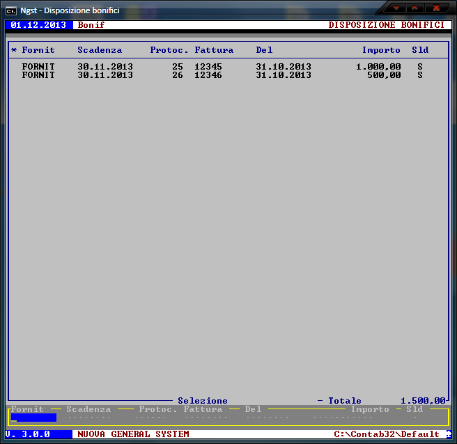Screen dimensions: 457x444
Task: Click the Scadenza column header
Action: click(x=100, y=50)
